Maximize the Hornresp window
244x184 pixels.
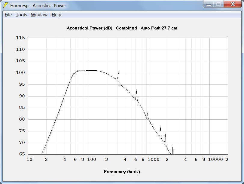pyautogui.click(x=219, y=4)
